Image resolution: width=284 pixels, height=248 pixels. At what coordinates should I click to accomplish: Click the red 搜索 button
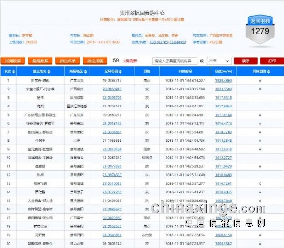click(x=246, y=61)
